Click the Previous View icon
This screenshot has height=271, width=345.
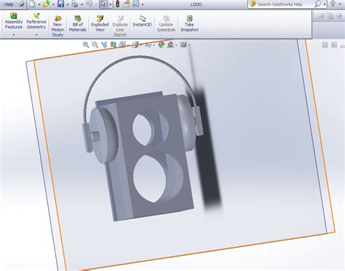pos(104,44)
